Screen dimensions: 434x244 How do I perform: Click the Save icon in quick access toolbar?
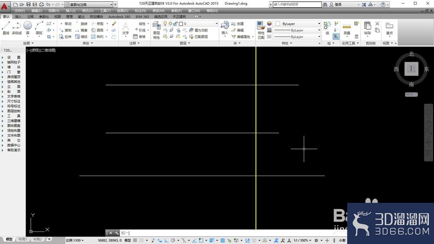[29, 4]
